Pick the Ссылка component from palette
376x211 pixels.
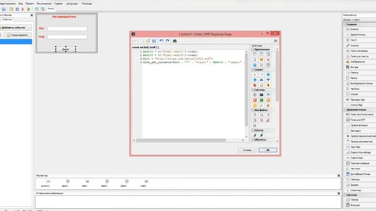click(x=360, y=46)
